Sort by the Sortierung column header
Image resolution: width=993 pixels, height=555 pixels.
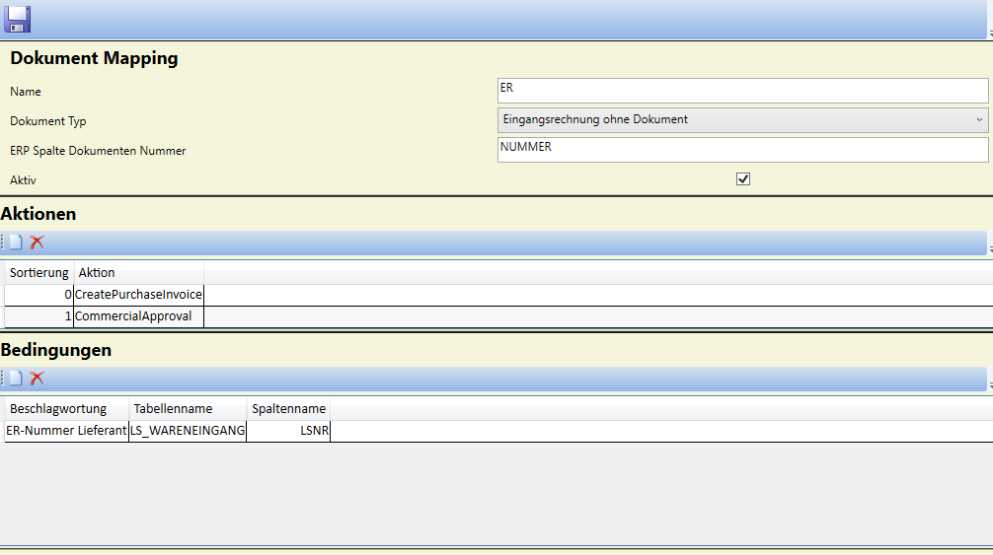(x=39, y=272)
